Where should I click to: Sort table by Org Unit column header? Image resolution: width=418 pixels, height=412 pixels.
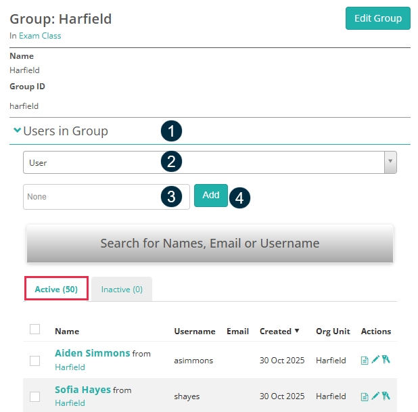click(333, 331)
